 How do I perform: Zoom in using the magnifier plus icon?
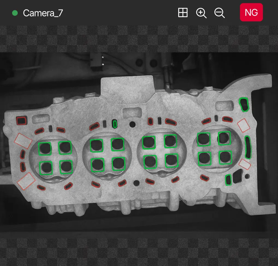[201, 13]
